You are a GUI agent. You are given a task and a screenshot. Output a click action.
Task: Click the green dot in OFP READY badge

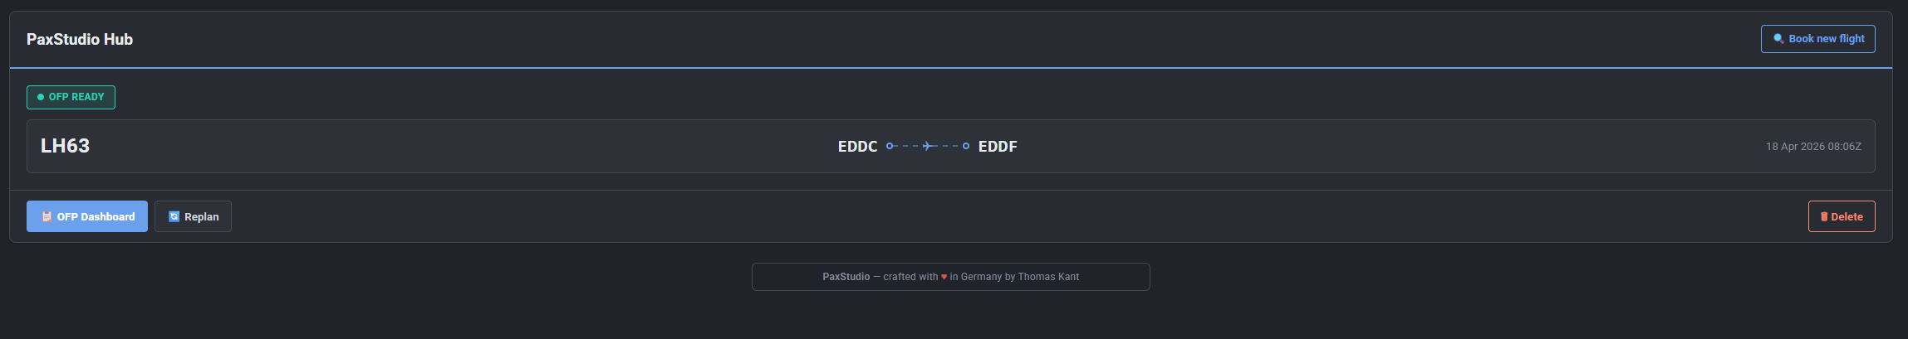pyautogui.click(x=41, y=97)
